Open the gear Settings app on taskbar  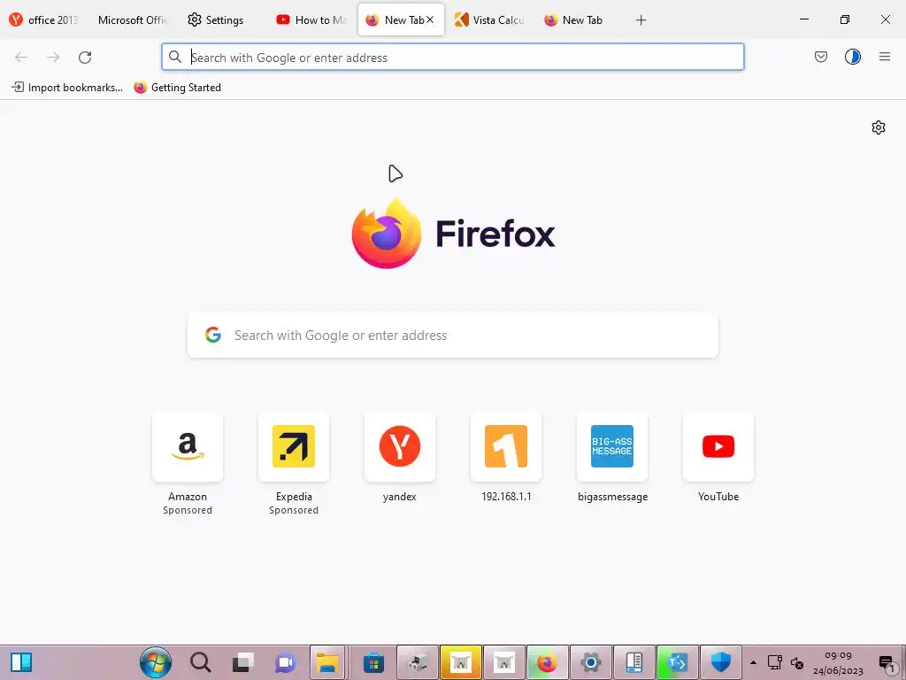(590, 662)
